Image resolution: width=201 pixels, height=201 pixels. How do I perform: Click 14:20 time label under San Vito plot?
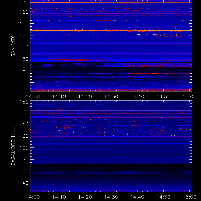click(x=85, y=96)
